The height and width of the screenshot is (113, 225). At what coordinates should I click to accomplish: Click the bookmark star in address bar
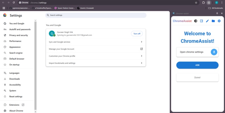[196, 3]
